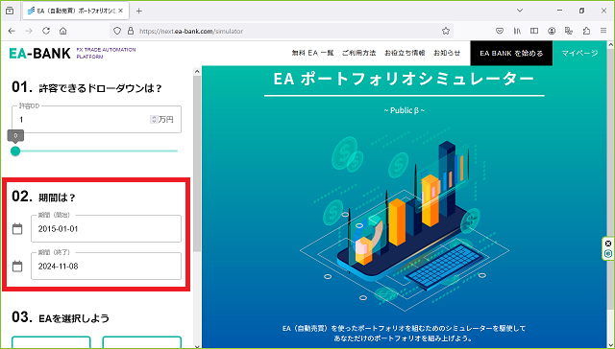Open the browser hamburger menu

pos(603,31)
